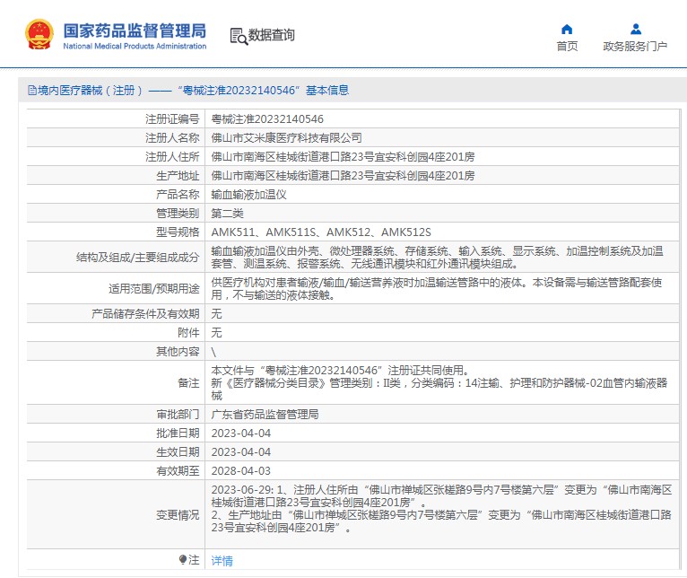687x578 pixels.
Task: Click the house icon above 首页
Action: tap(567, 29)
